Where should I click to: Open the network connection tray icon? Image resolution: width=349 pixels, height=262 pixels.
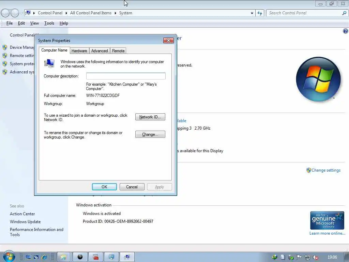tap(307, 258)
